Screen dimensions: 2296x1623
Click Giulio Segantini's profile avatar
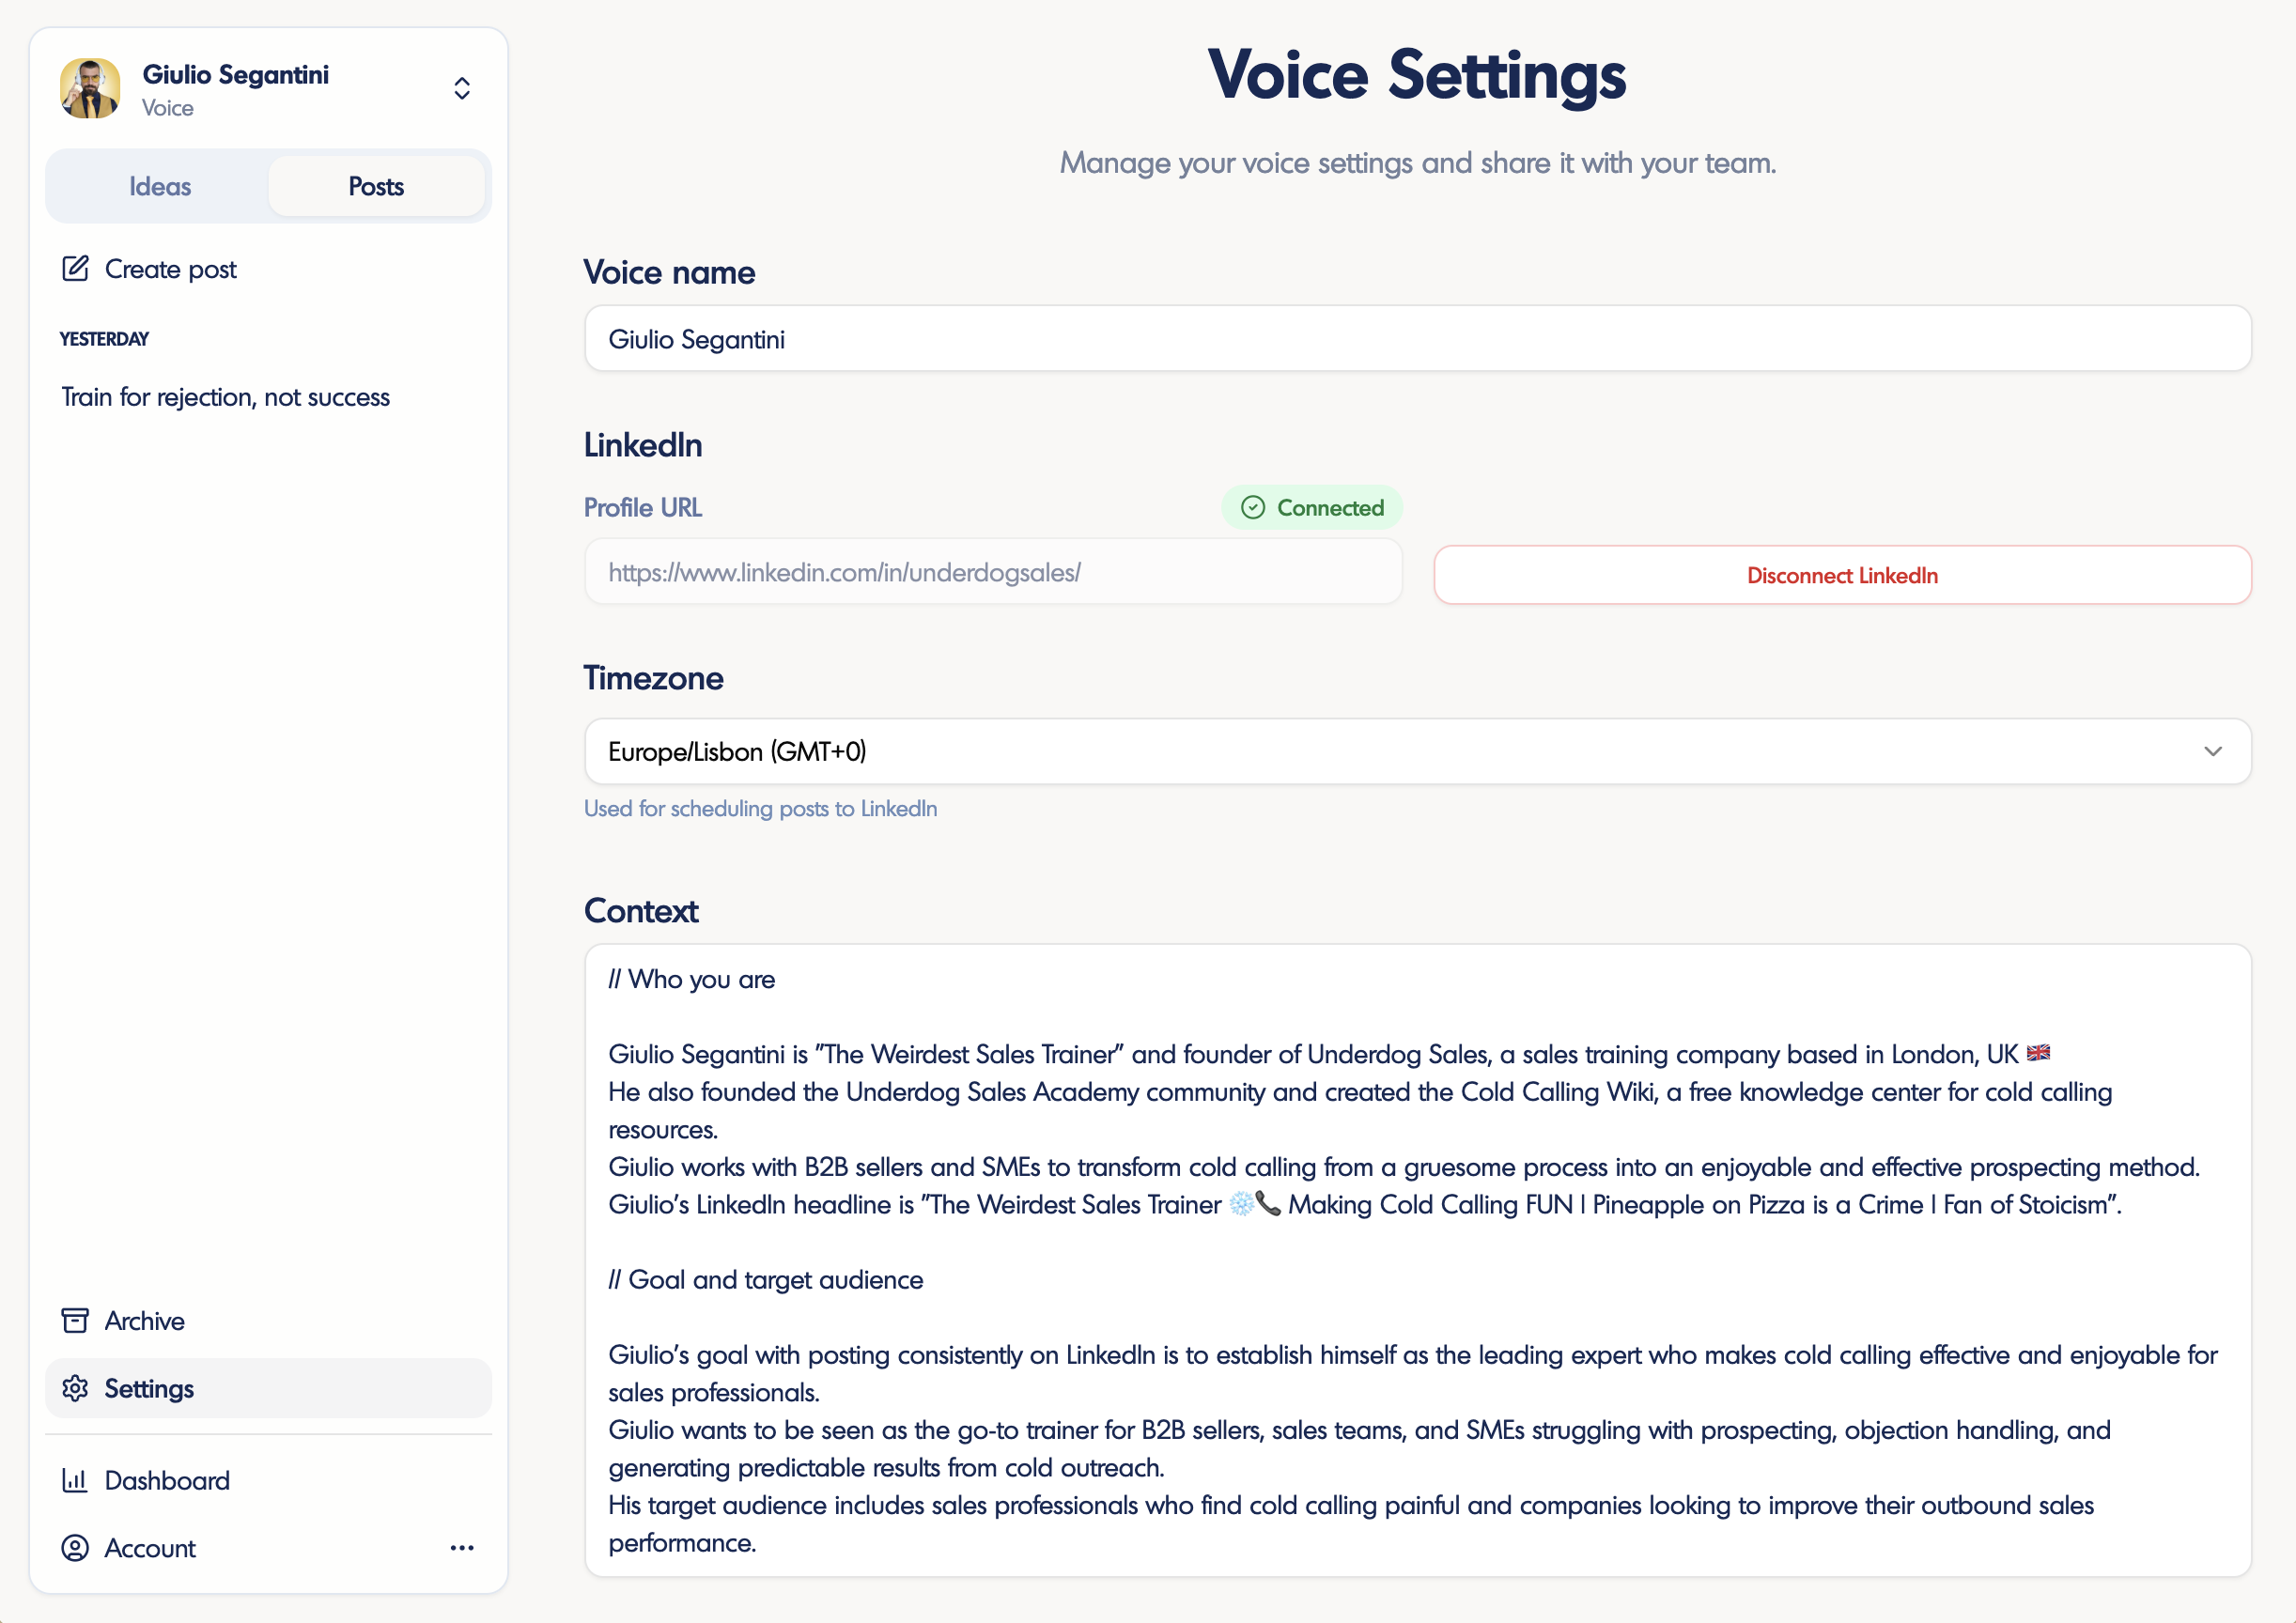point(90,89)
